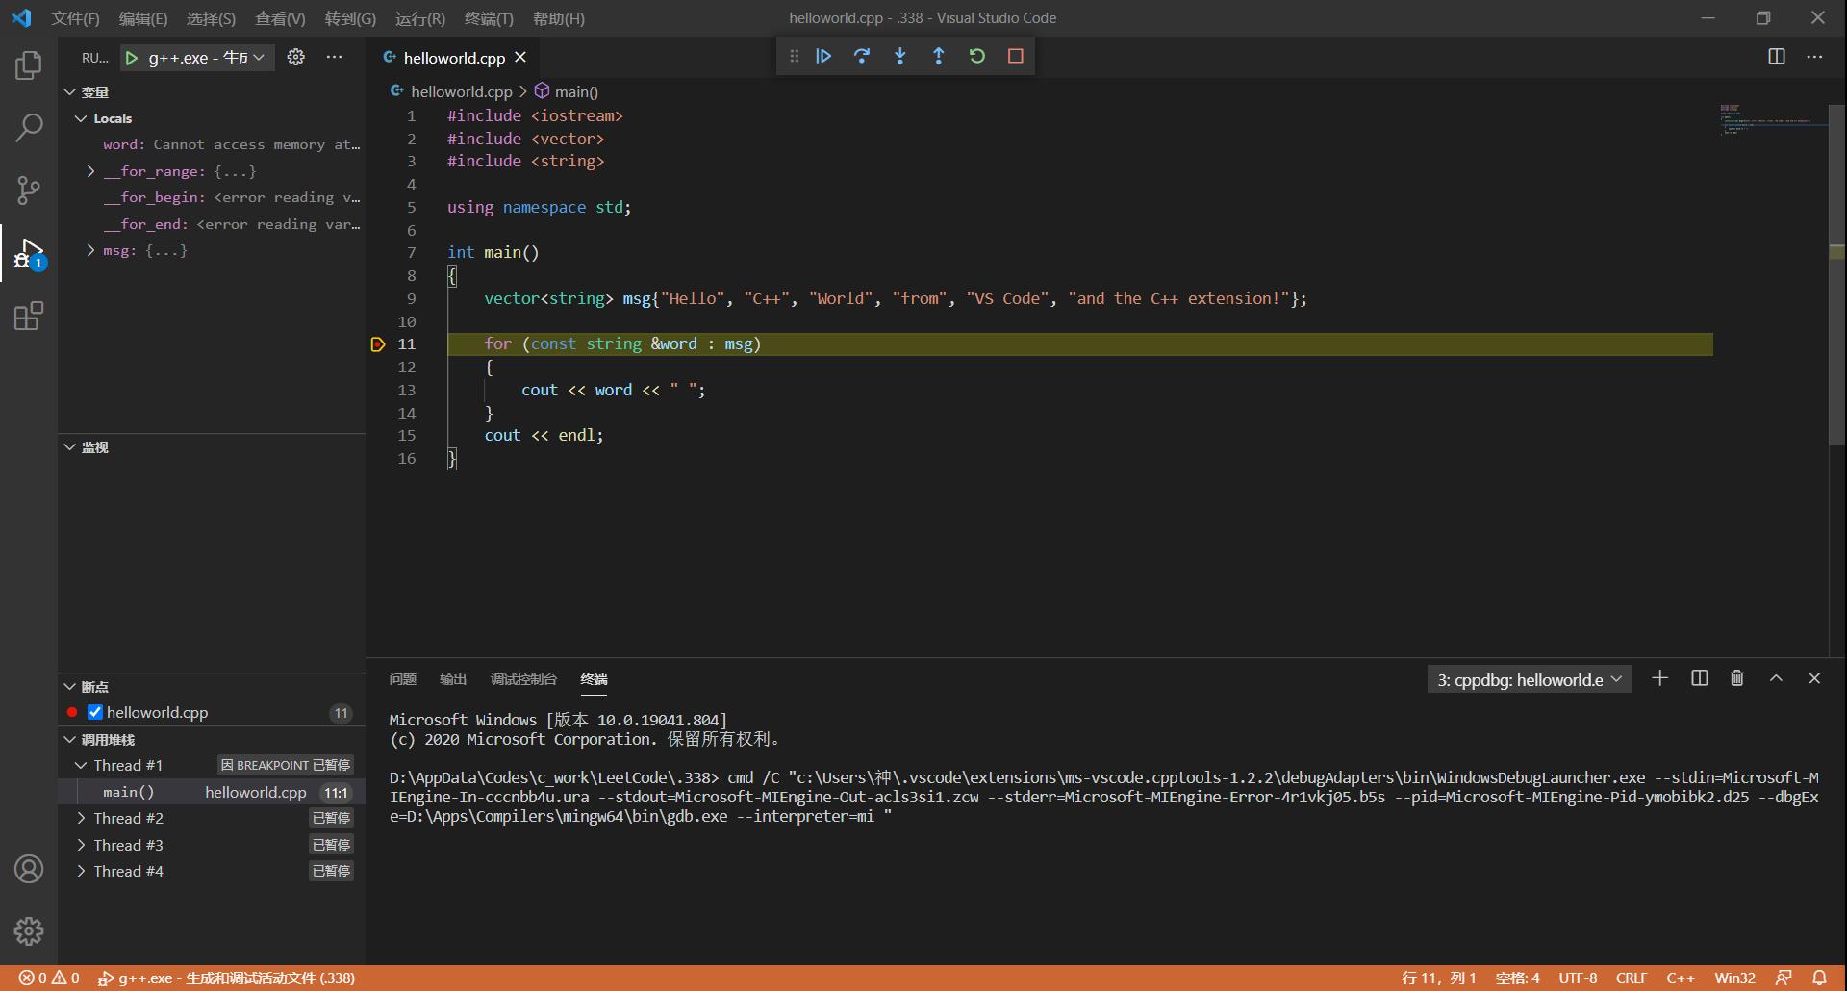Collapse the 变量 section
This screenshot has width=1847, height=991.
coord(69,92)
